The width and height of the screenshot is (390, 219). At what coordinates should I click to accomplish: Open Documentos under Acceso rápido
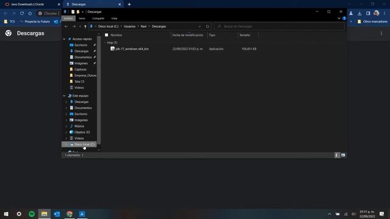coord(83,57)
